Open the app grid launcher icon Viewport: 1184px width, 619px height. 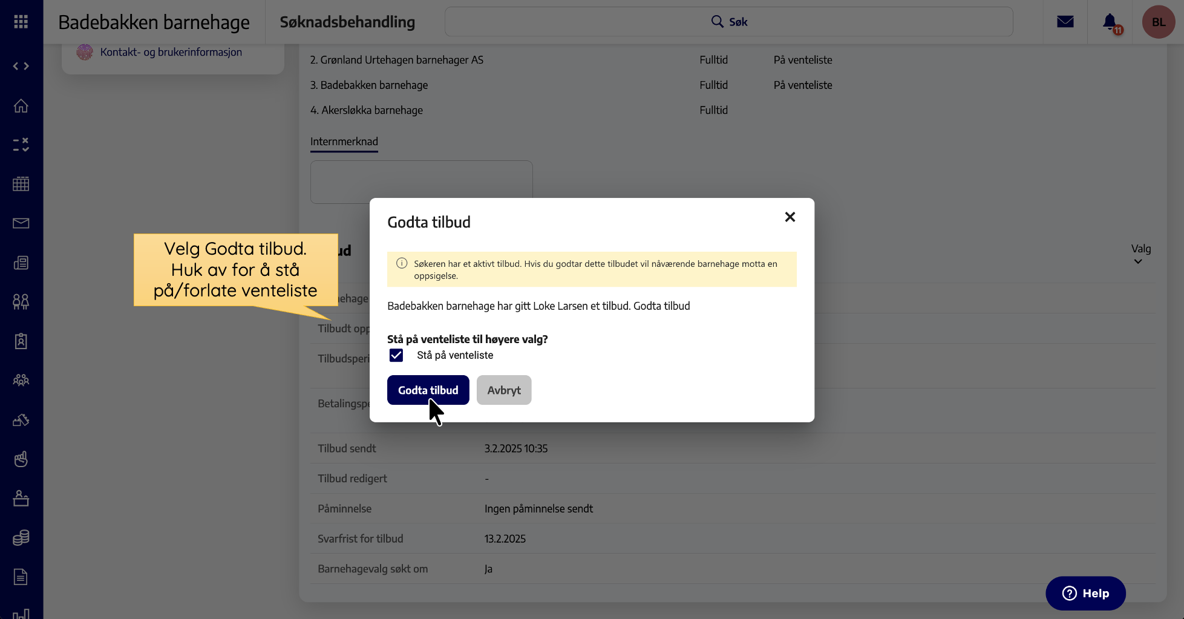(x=21, y=22)
